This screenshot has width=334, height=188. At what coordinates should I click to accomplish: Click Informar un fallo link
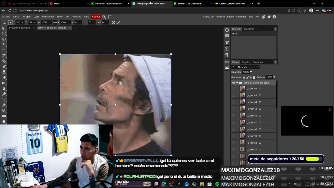(225, 17)
